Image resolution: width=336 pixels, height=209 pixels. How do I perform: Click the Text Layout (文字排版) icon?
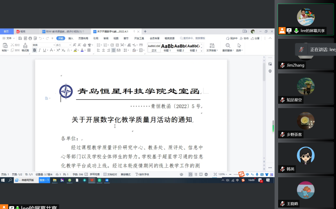212,46
